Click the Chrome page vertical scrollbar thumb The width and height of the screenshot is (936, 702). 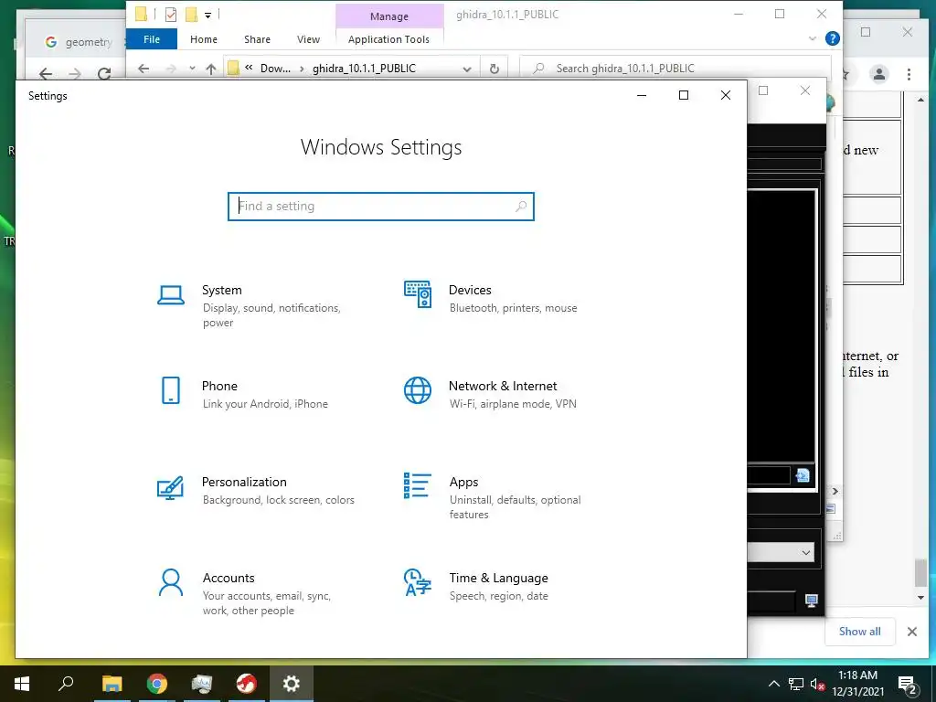[x=920, y=573]
